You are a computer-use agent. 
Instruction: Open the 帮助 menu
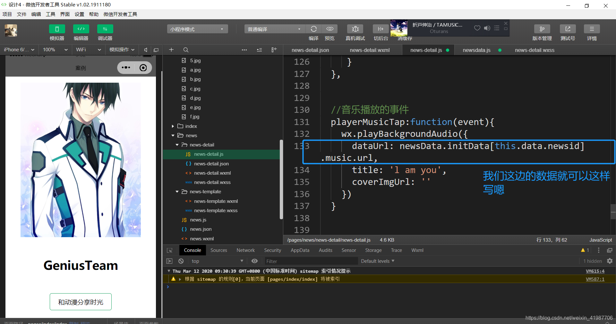[x=94, y=14]
